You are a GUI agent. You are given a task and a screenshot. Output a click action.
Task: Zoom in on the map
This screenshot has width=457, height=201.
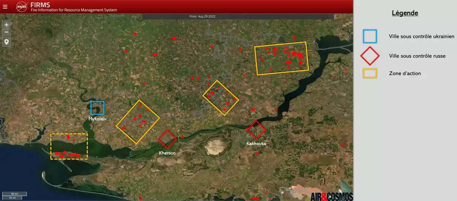click(6, 25)
